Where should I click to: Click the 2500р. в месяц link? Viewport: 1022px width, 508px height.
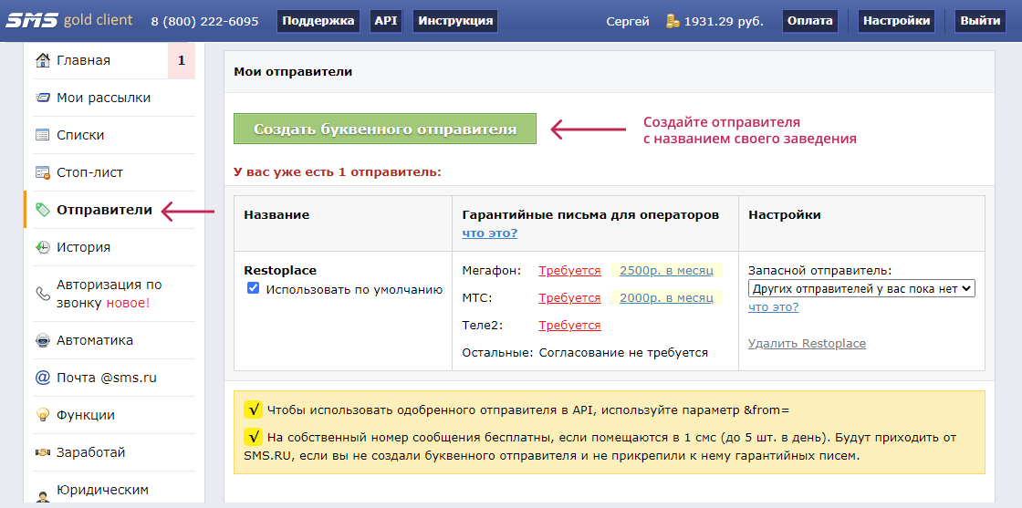(666, 271)
